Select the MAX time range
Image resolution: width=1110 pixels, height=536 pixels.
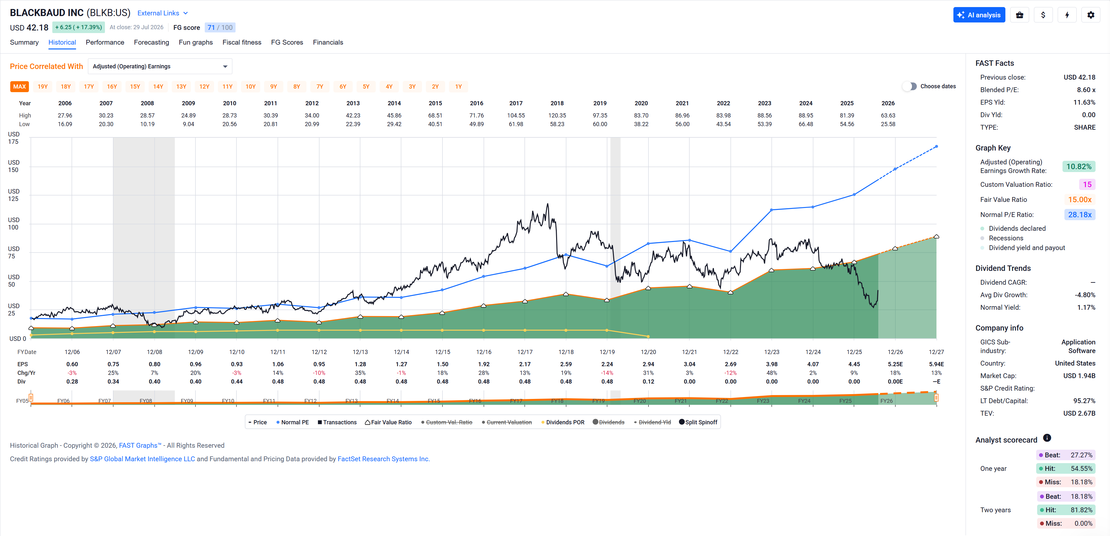19,87
